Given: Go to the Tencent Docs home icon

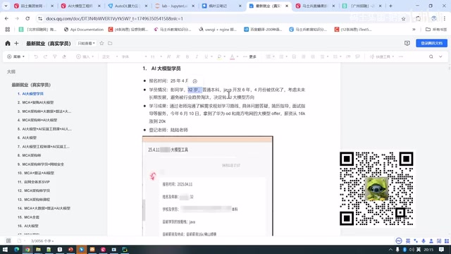Looking at the screenshot, I should (8, 43).
